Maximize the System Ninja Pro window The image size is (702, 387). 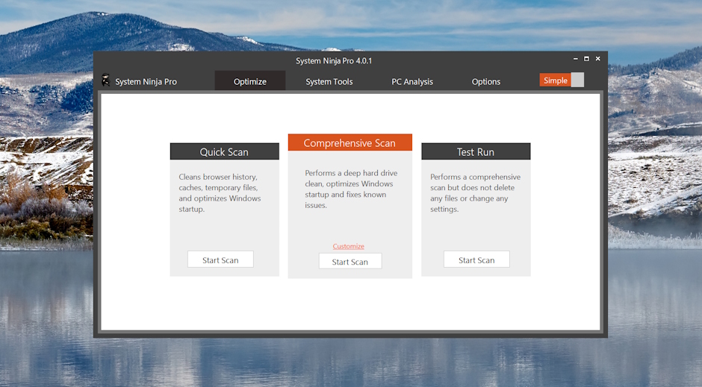pyautogui.click(x=586, y=59)
